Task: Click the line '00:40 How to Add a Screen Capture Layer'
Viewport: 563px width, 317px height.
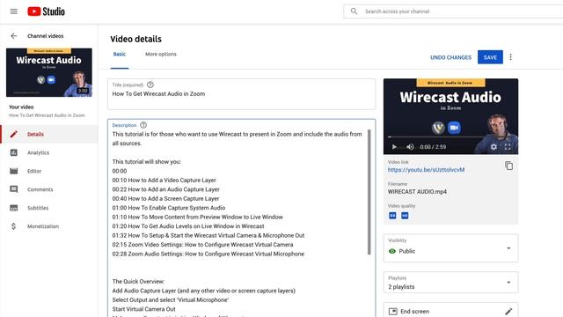Action: pyautogui.click(x=165, y=198)
